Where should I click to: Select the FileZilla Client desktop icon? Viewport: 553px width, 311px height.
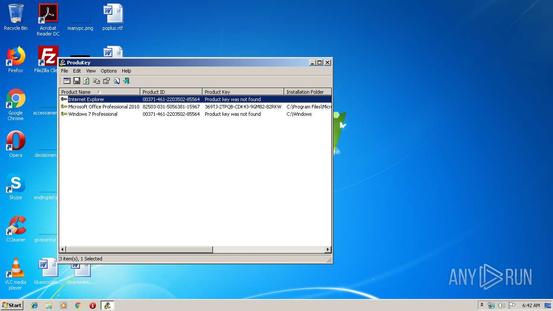tap(47, 60)
